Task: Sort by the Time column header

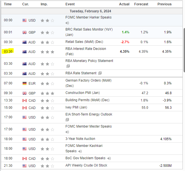Action: point(8,4)
